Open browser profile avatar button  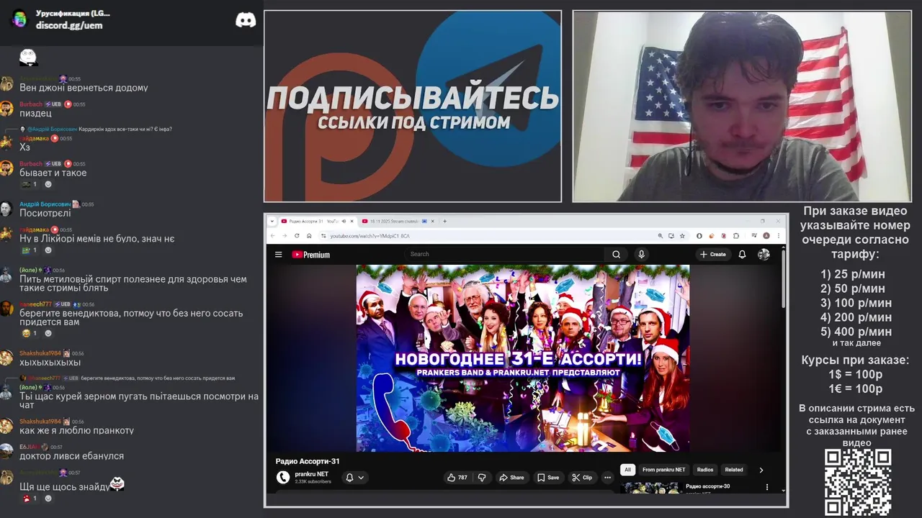(x=766, y=235)
